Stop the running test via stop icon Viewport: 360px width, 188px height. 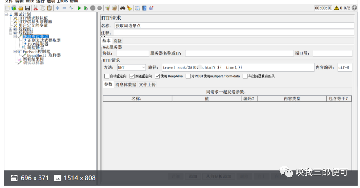93,8
